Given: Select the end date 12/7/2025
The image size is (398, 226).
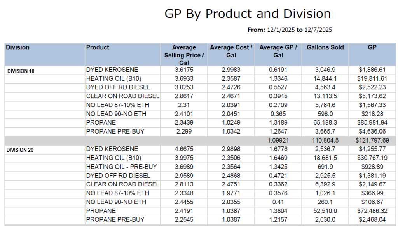Looking at the screenshot, I should tap(318, 30).
